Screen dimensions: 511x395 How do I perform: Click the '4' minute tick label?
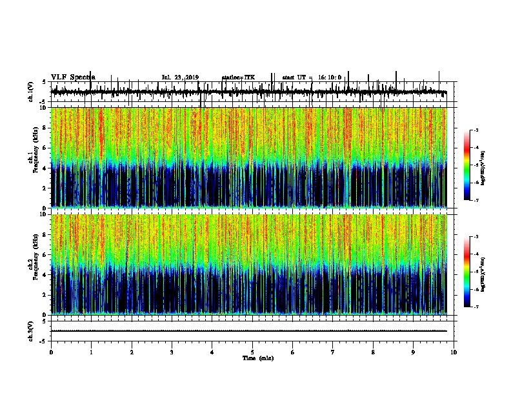pos(212,352)
